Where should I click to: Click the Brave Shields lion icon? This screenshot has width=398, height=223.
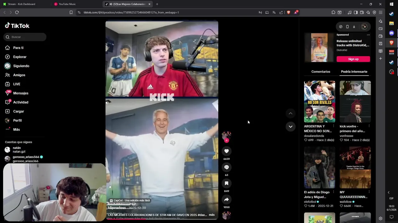[289, 12]
